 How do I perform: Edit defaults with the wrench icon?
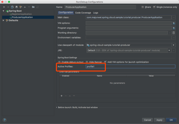(x=21, y=7)
